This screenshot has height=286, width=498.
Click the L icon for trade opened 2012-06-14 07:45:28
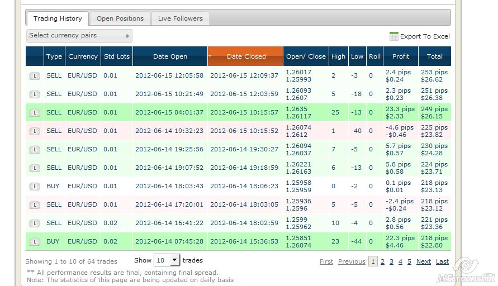(35, 241)
